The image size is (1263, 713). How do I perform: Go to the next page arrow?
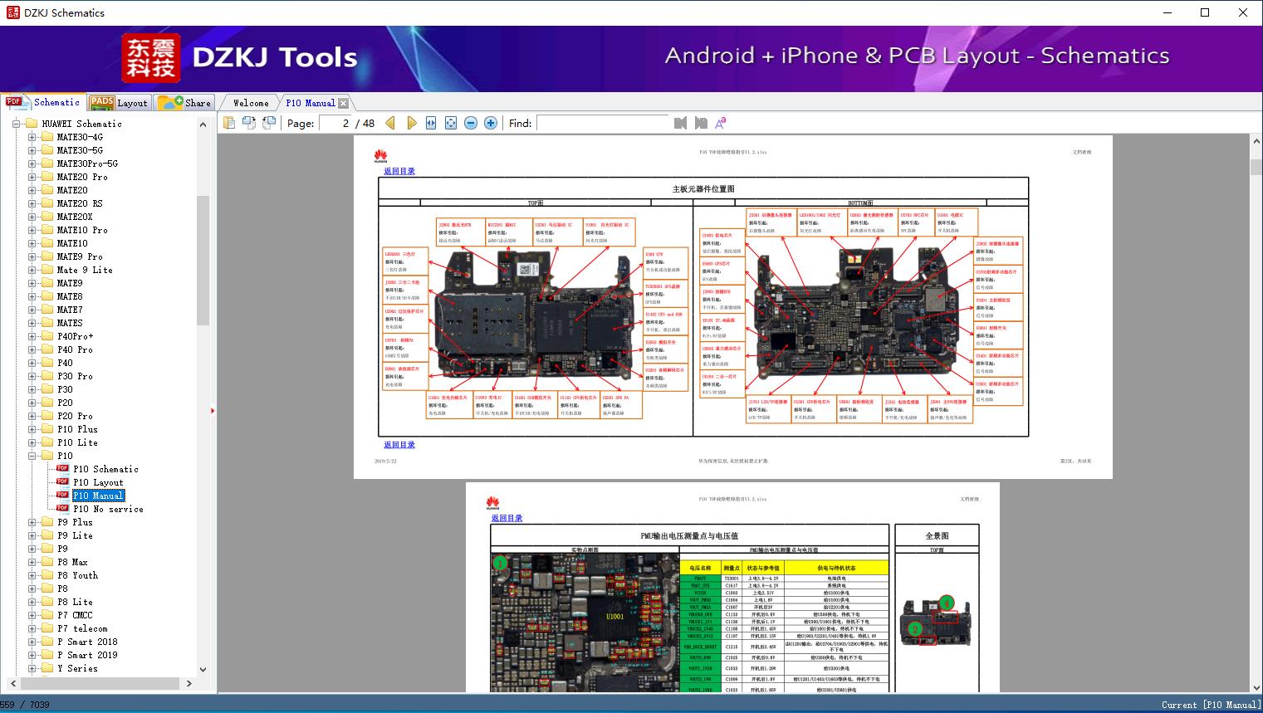coord(411,123)
